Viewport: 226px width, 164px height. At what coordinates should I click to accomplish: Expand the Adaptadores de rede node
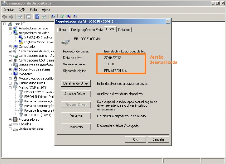pos(10,28)
